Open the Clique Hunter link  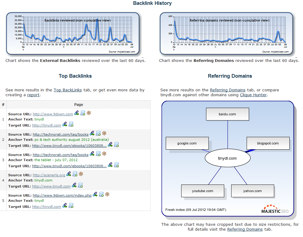[253, 95]
